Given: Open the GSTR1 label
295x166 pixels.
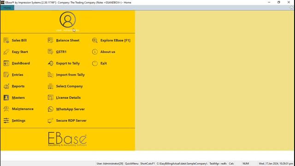Looking at the screenshot, I should point(61,52).
